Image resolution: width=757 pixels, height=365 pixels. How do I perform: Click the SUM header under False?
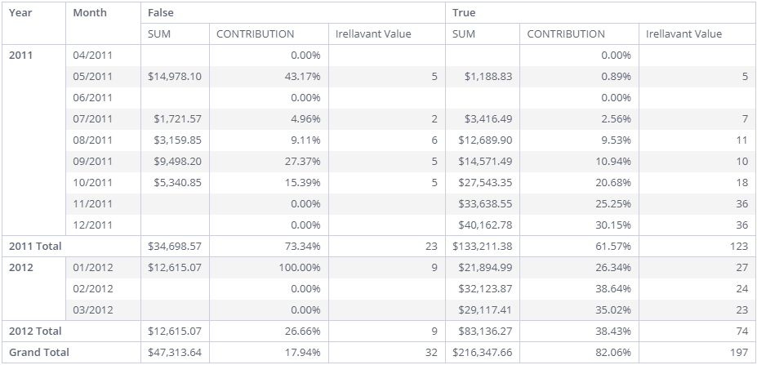158,34
